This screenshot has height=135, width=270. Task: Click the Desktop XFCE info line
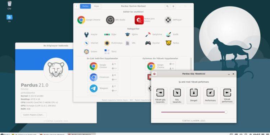tap(30, 99)
